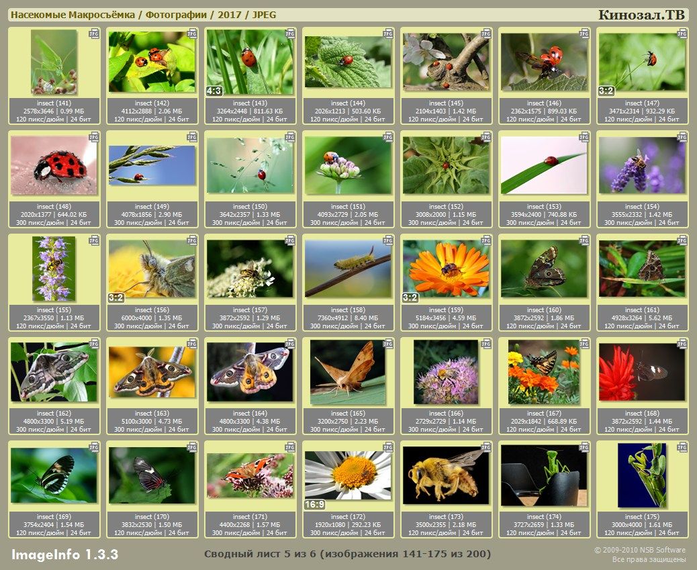The image size is (697, 570).
Task: Click the Сводный лист 5 из 6 footer text
Action: 347,554
